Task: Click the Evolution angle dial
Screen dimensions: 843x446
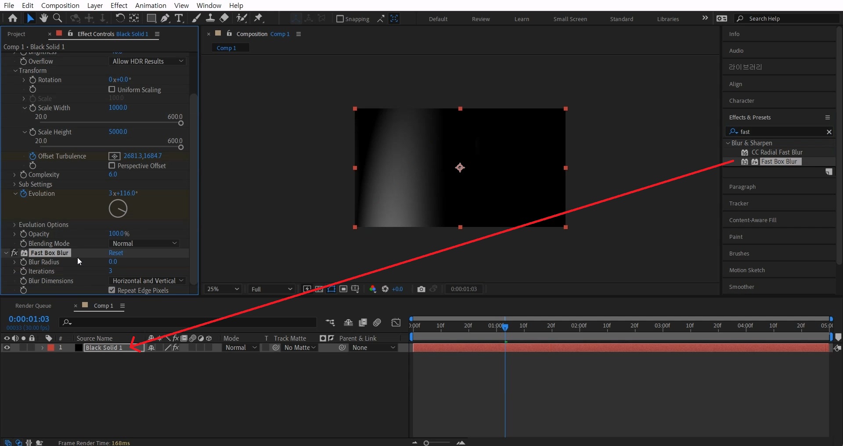Action: (x=118, y=209)
